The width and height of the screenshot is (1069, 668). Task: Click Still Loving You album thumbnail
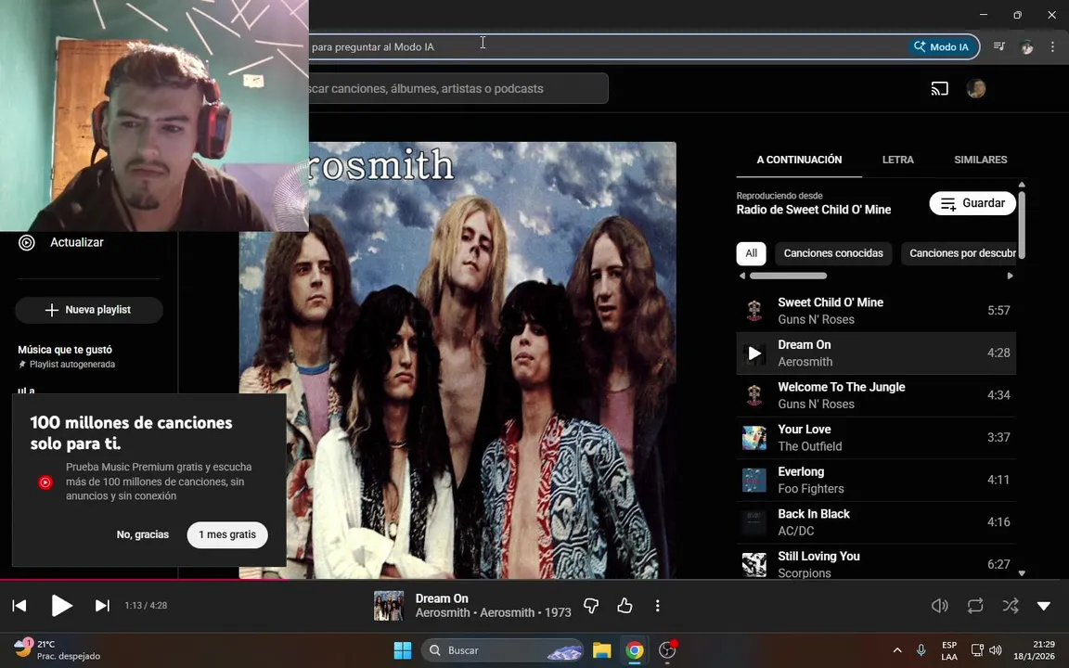(x=754, y=564)
